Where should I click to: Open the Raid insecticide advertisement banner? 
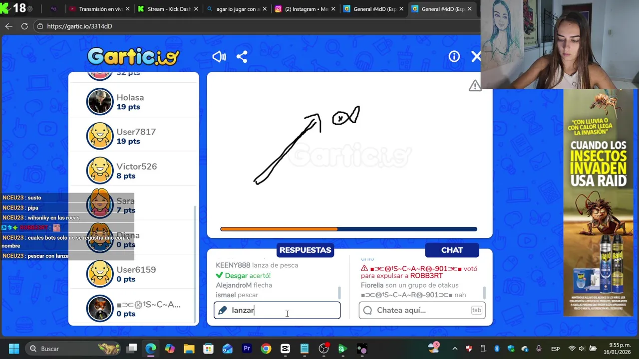(599, 202)
